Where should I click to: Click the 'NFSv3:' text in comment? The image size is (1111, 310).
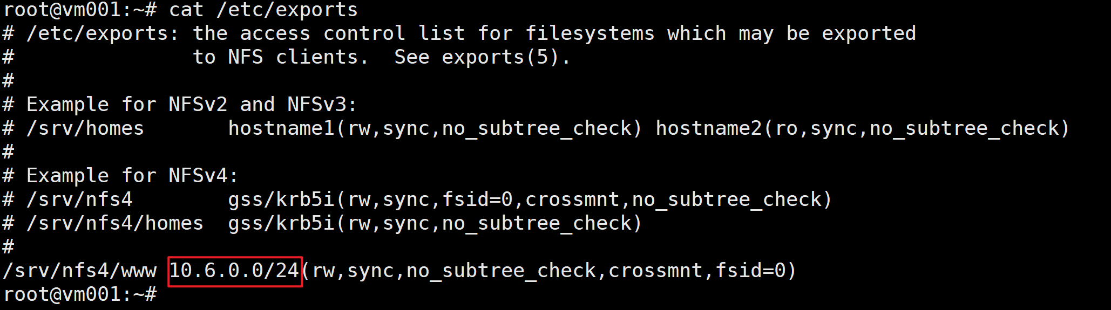coord(322,105)
